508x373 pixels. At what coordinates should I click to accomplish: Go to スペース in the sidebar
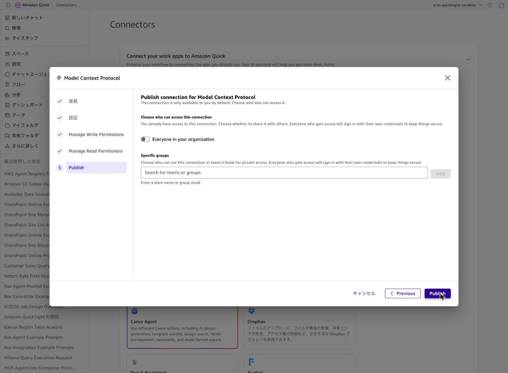click(17, 54)
